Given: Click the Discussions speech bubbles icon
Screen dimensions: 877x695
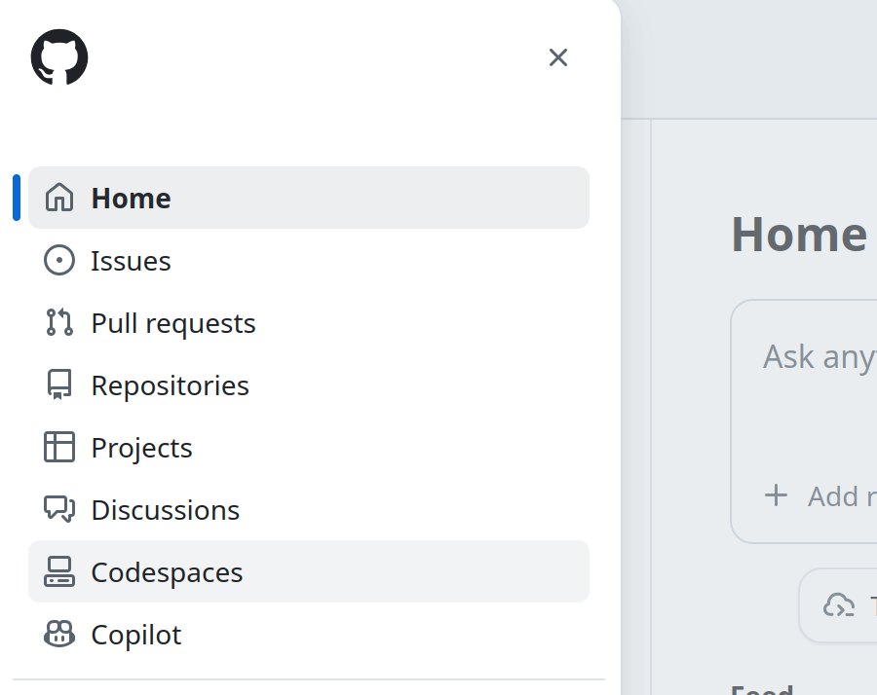Looking at the screenshot, I should (x=59, y=510).
